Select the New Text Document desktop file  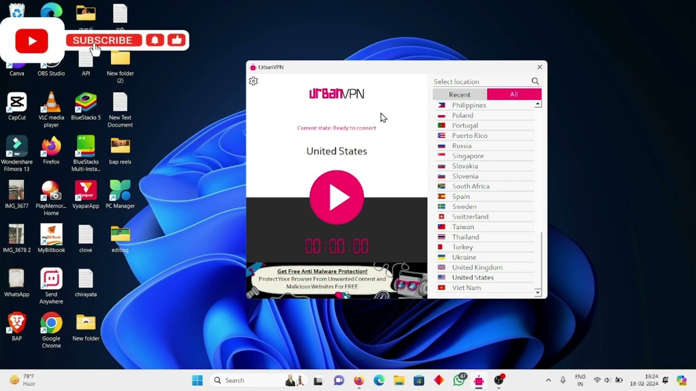120,110
